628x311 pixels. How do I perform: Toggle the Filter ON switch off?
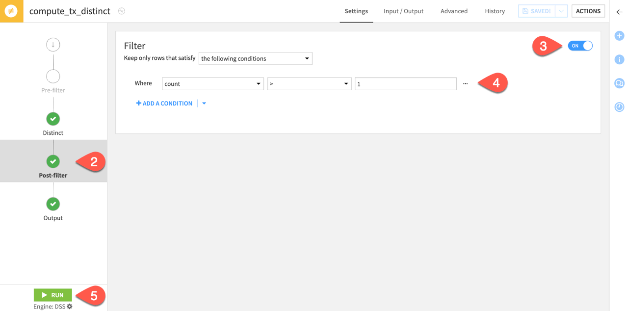point(580,46)
